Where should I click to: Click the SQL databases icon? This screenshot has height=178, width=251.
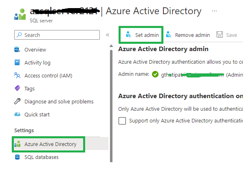(x=17, y=157)
